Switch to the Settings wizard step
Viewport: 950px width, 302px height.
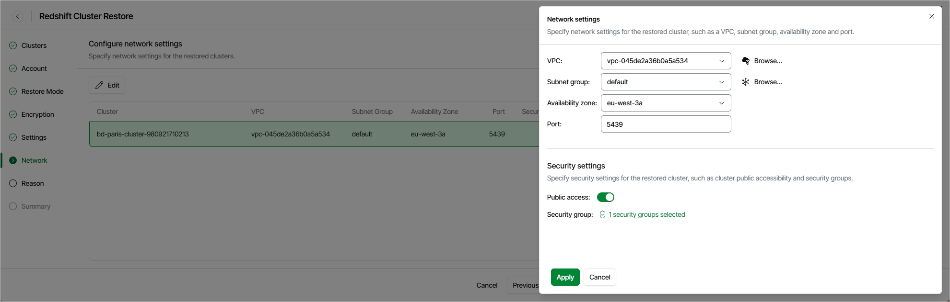[34, 137]
